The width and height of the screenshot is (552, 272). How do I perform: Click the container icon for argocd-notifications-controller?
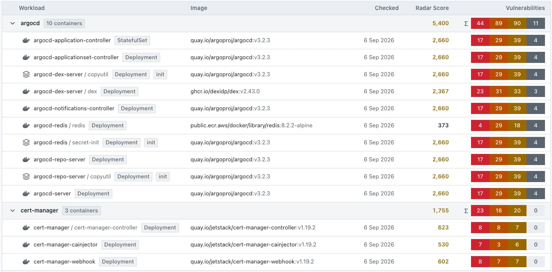point(26,108)
